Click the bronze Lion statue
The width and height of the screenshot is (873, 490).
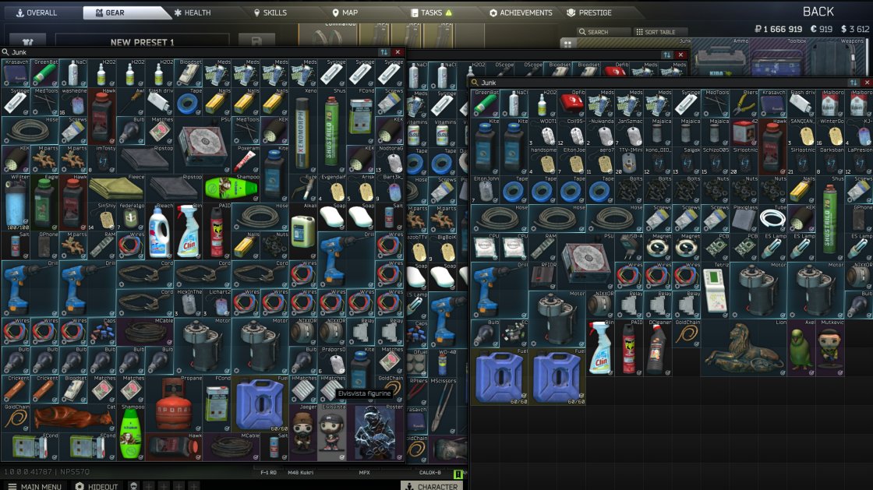click(x=744, y=347)
